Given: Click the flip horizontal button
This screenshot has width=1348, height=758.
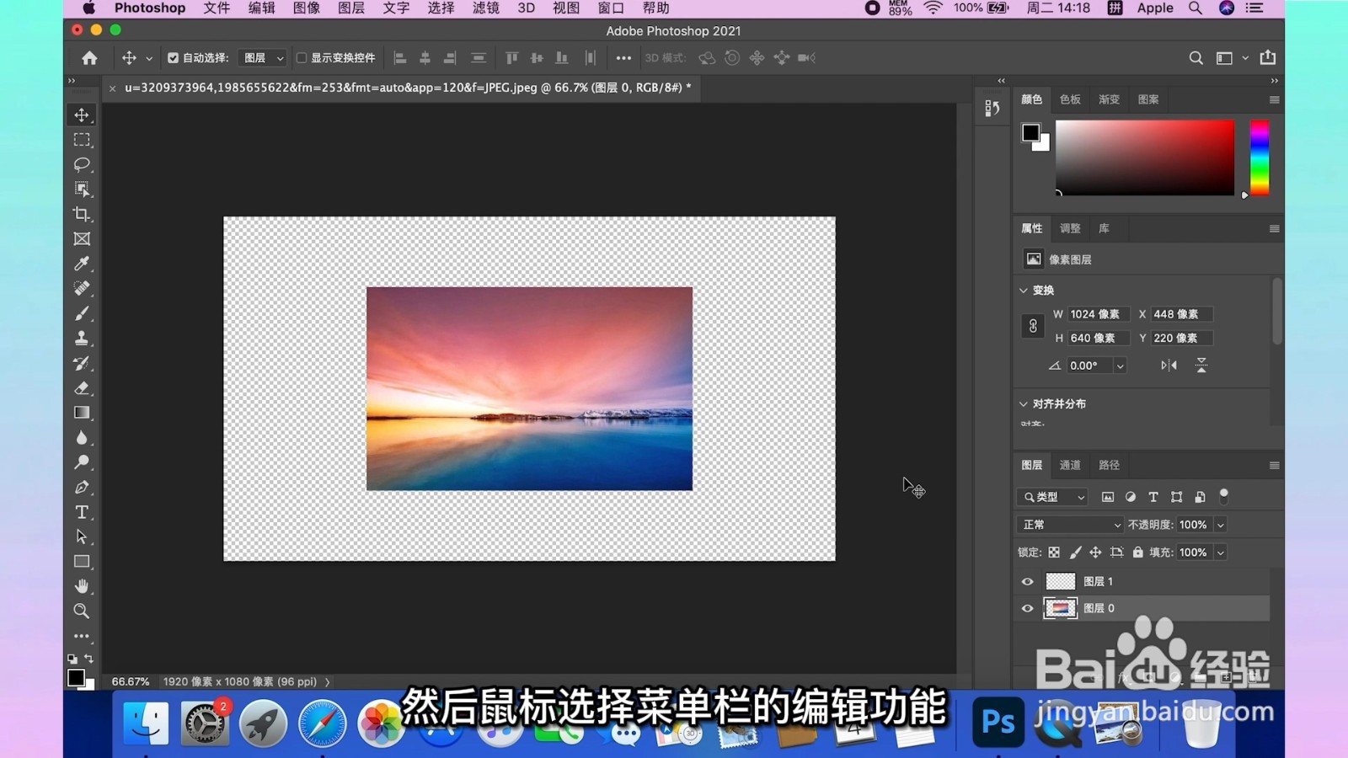Looking at the screenshot, I should click(x=1169, y=366).
